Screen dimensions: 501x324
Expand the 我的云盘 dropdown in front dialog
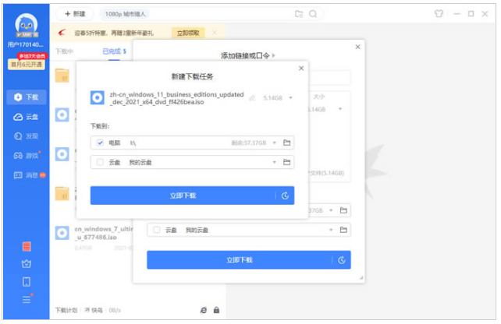coord(274,162)
